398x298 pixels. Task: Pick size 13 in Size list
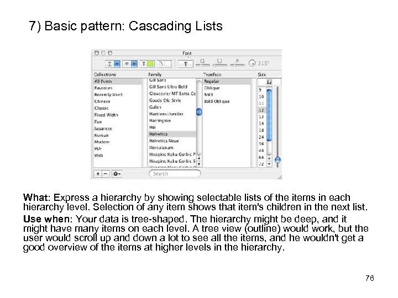pyautogui.click(x=261, y=117)
